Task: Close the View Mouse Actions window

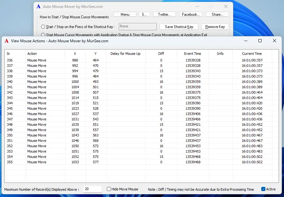Action: [x=275, y=41]
